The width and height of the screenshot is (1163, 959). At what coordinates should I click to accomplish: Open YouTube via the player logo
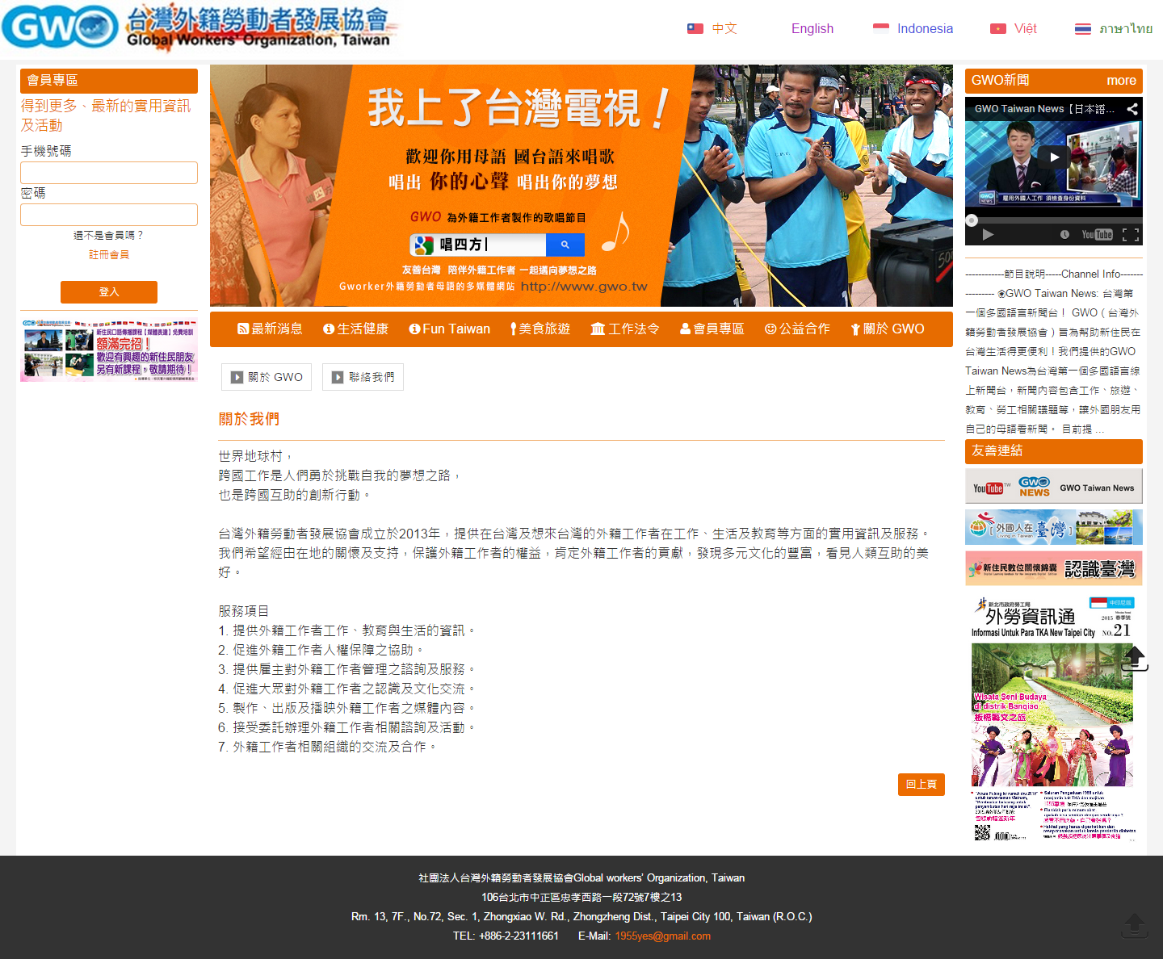1097,235
